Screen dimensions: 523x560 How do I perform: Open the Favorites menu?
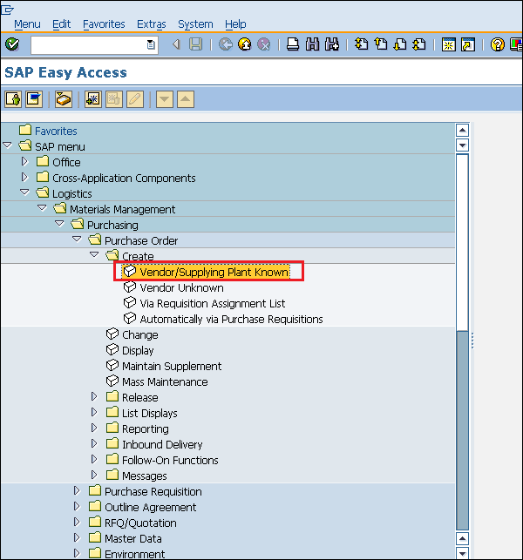(104, 24)
